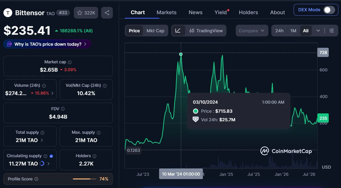Select the line chart view icon
The image size is (341, 188).
pos(178,31)
